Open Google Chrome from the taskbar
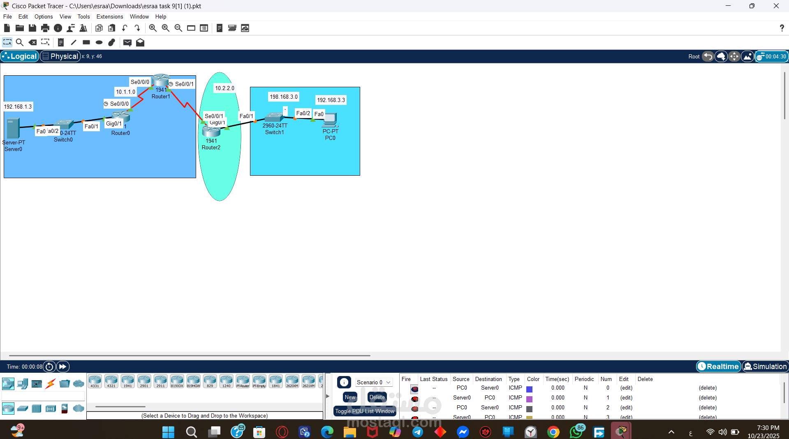This screenshot has width=789, height=439. (x=553, y=432)
